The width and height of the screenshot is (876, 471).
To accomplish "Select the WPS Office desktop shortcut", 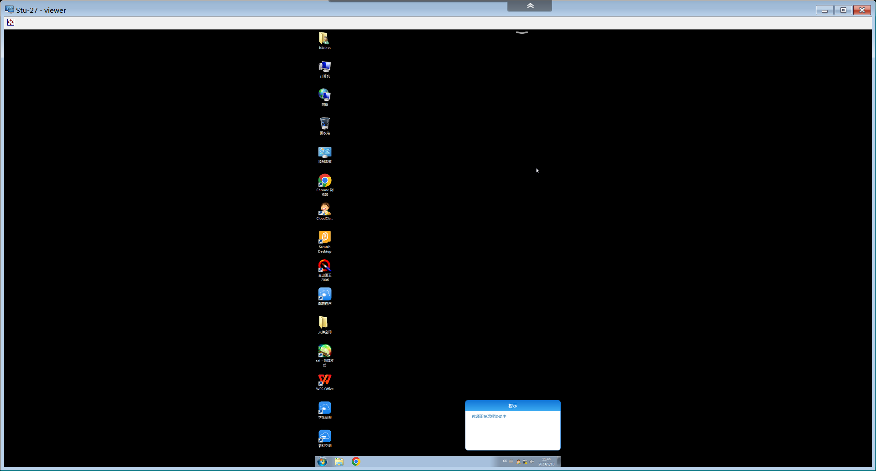I will point(324,382).
